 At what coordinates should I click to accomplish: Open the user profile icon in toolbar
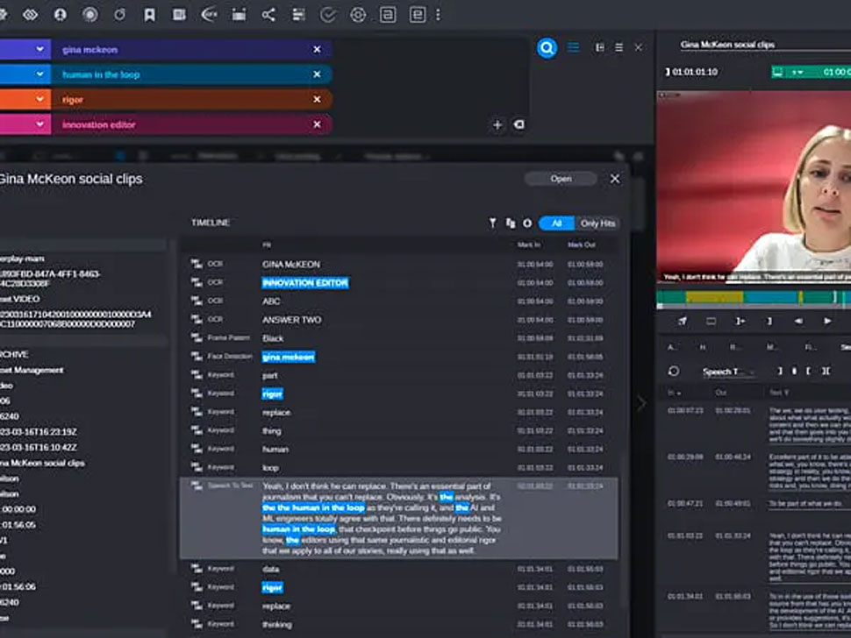pos(61,15)
